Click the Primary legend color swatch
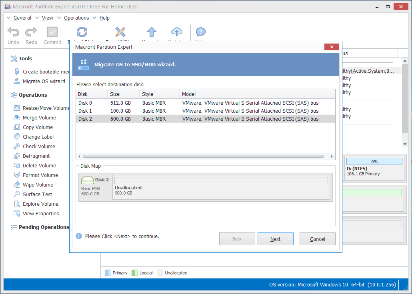The image size is (412, 294). coord(108,273)
